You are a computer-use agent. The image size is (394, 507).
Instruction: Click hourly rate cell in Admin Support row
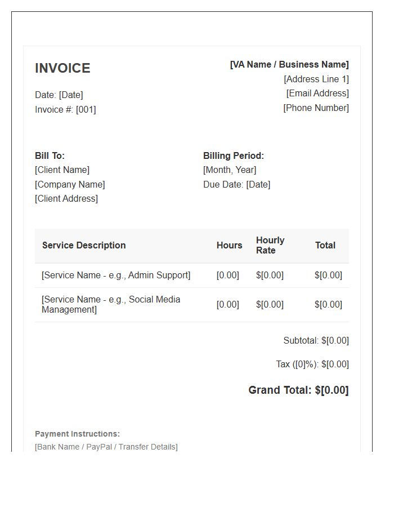(x=270, y=275)
